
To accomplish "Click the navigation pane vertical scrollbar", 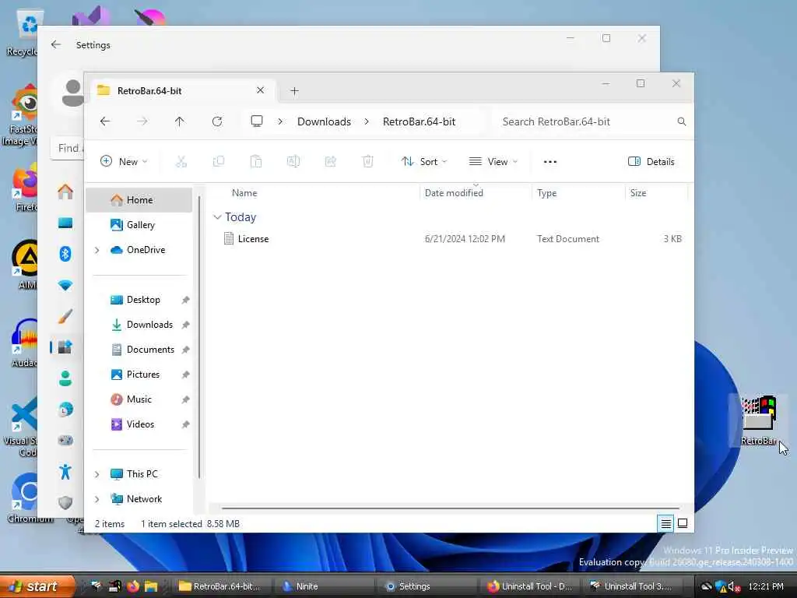I will [199, 338].
